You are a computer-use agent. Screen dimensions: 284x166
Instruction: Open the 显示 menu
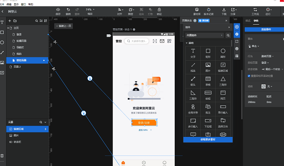coord(16,4)
